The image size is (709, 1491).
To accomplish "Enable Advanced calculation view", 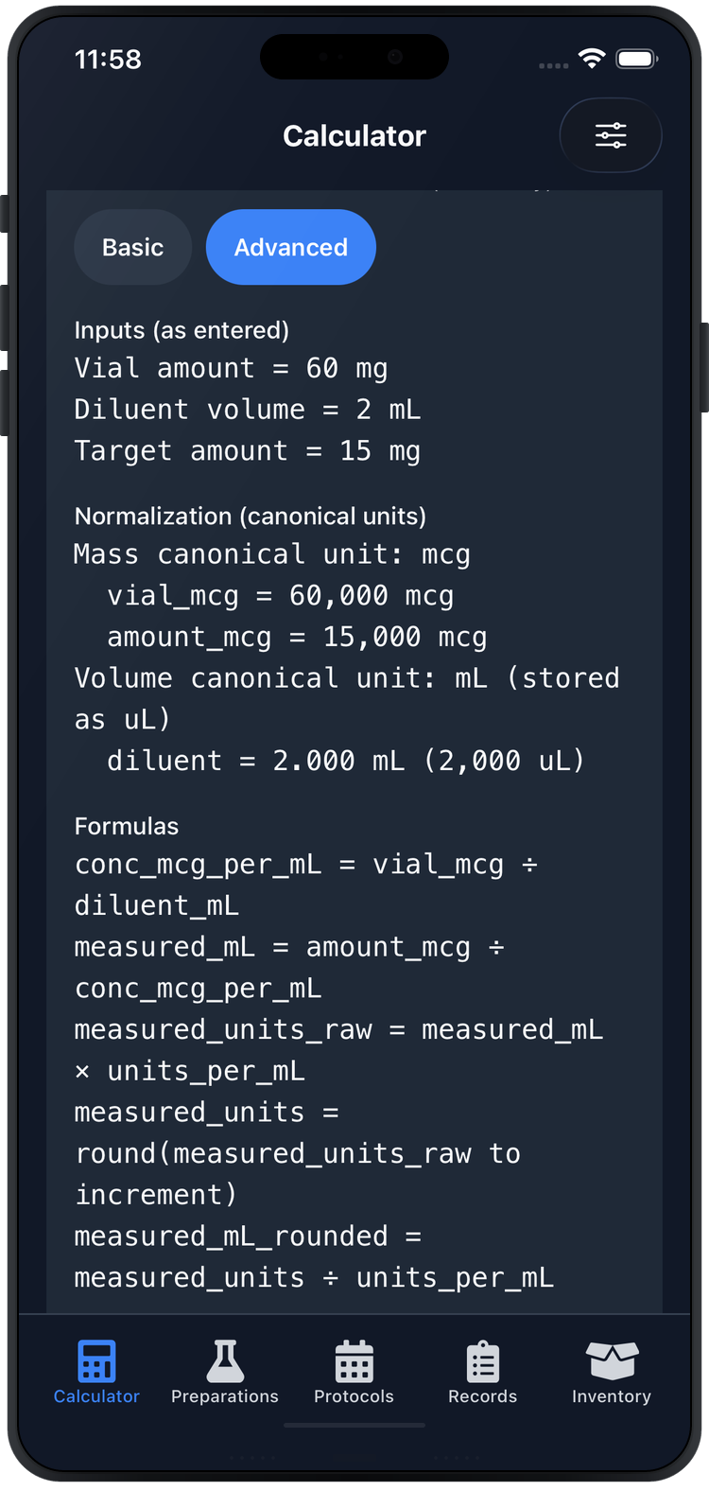I will click(290, 247).
